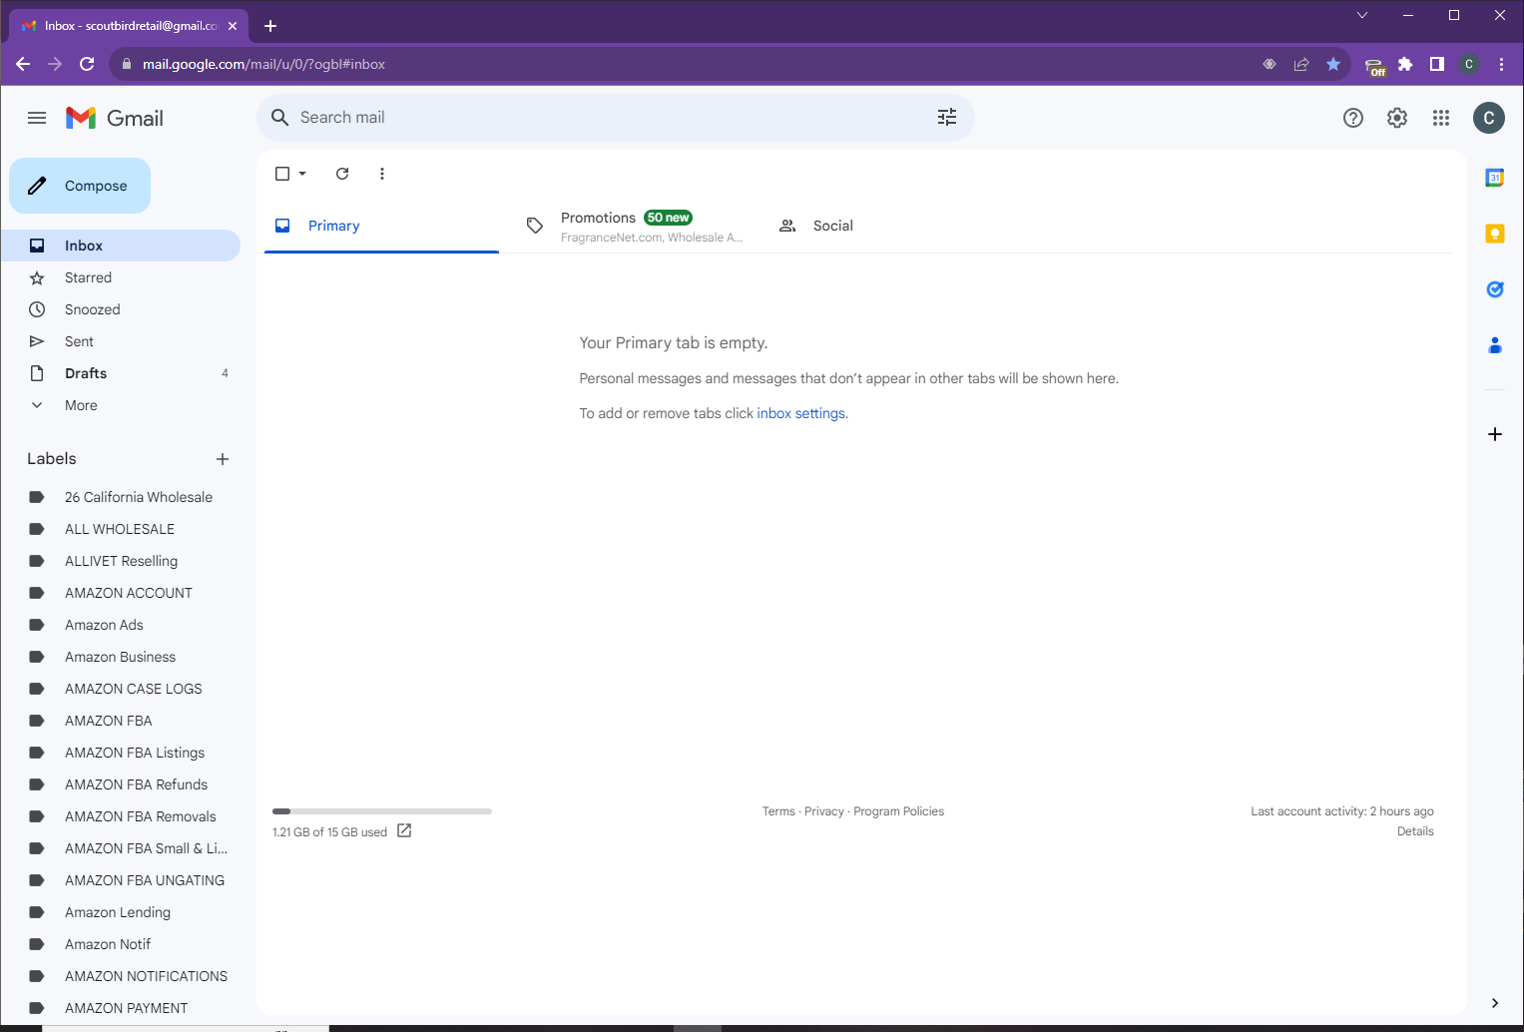Switch to the Promotions tab

tap(635, 226)
